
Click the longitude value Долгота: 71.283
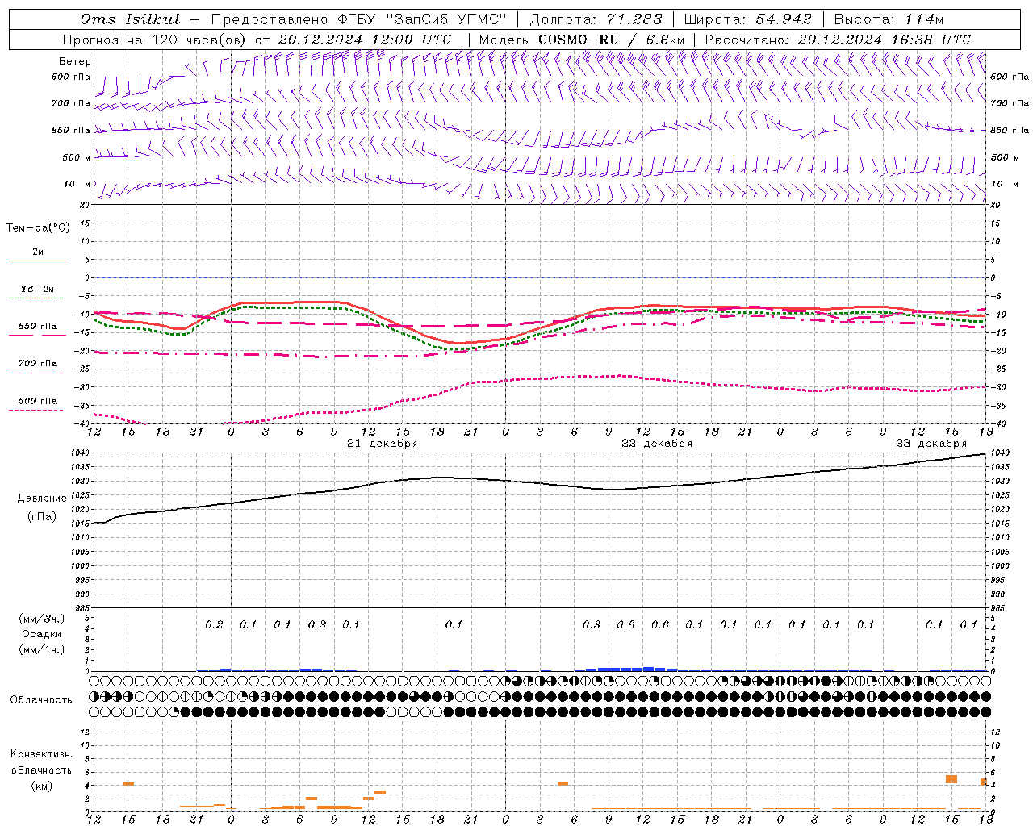click(x=596, y=19)
